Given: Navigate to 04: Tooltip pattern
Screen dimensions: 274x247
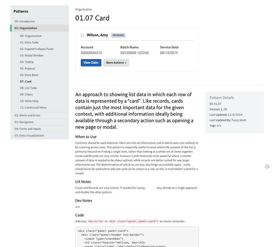Looking at the screenshot, I should (x=27, y=62).
